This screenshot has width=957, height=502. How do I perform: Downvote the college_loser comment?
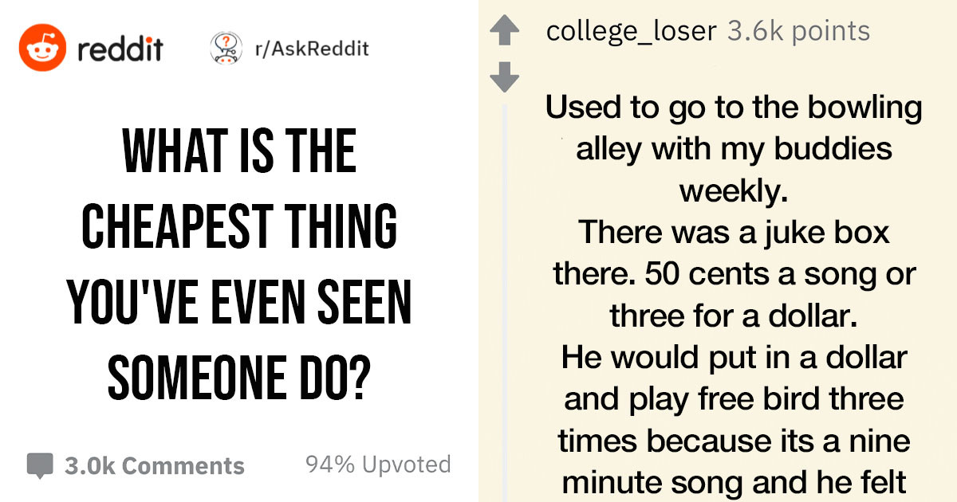point(503,77)
